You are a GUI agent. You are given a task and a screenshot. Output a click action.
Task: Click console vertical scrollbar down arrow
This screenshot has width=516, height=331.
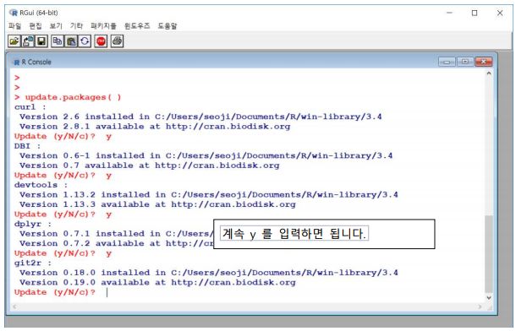pyautogui.click(x=489, y=297)
